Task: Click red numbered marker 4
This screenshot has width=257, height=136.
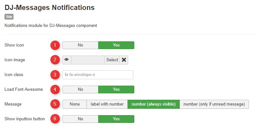Action: [55, 89]
